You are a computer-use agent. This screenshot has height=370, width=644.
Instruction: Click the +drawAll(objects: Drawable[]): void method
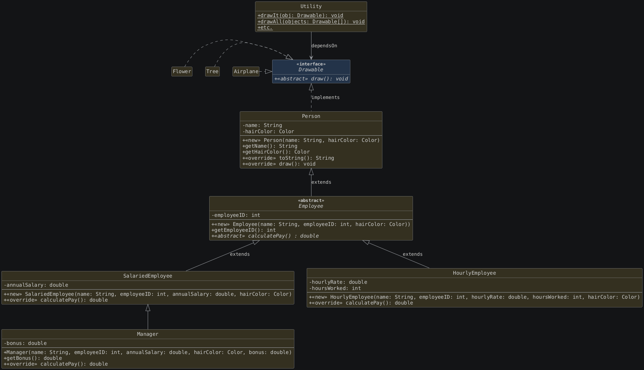pos(311,21)
